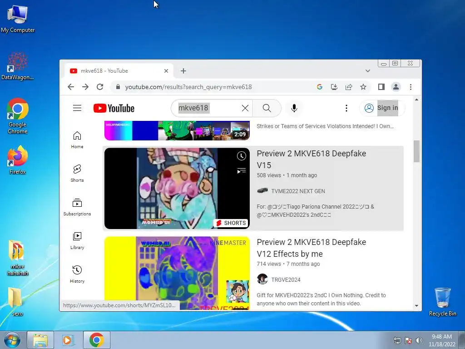
Task: Click Chrome taskbar button
Action: click(96, 340)
